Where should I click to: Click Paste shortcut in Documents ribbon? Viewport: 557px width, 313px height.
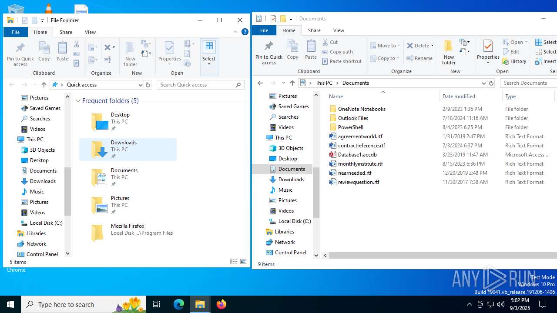(342, 61)
